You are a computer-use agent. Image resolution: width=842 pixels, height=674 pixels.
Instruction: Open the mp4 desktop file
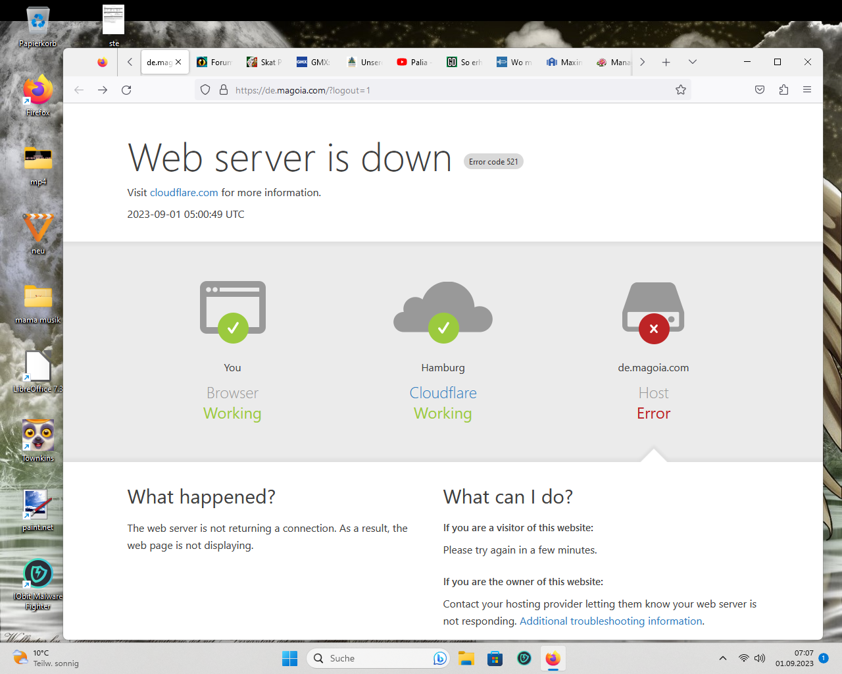(37, 165)
